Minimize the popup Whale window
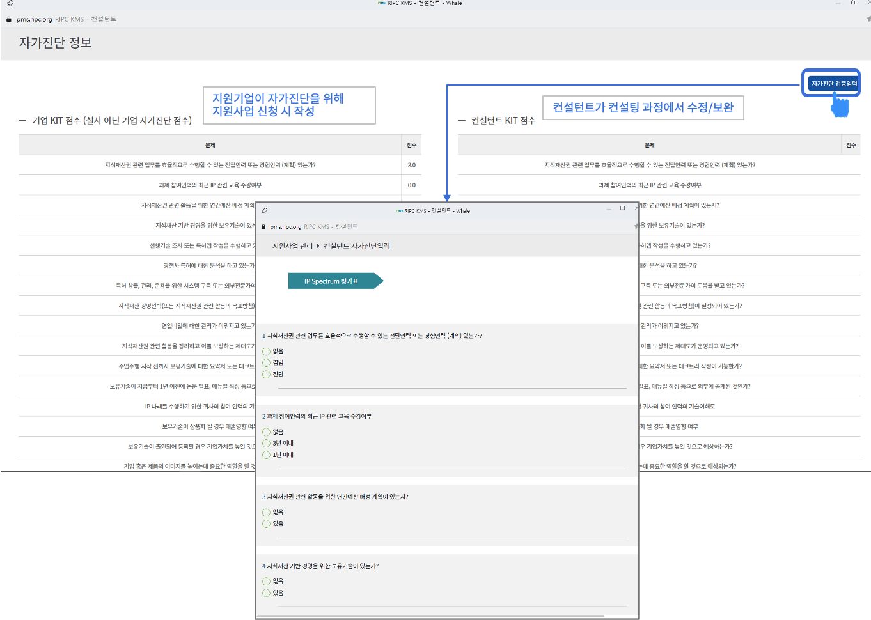 609,208
